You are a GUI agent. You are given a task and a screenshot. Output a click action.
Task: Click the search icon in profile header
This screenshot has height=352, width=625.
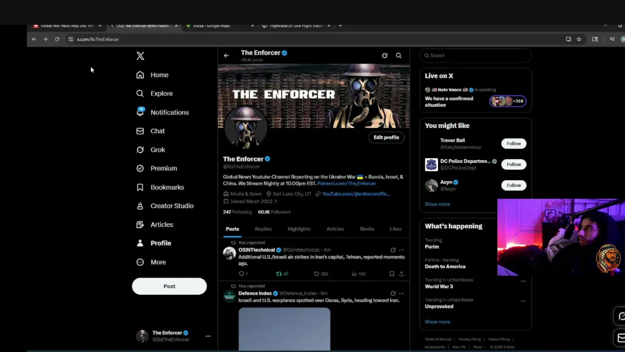point(399,56)
